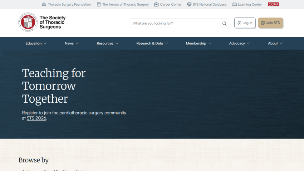Screen dimensions: 304x171
Task: Click the STS National Database stack icon
Action: [x=189, y=4]
